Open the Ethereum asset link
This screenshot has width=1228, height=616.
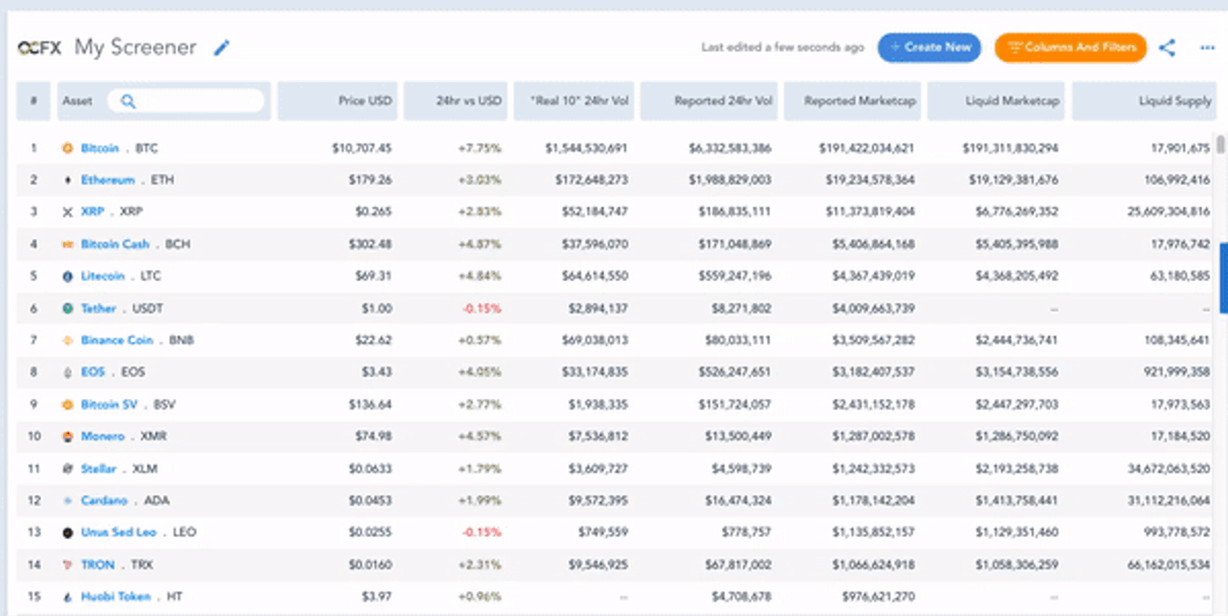pos(108,180)
